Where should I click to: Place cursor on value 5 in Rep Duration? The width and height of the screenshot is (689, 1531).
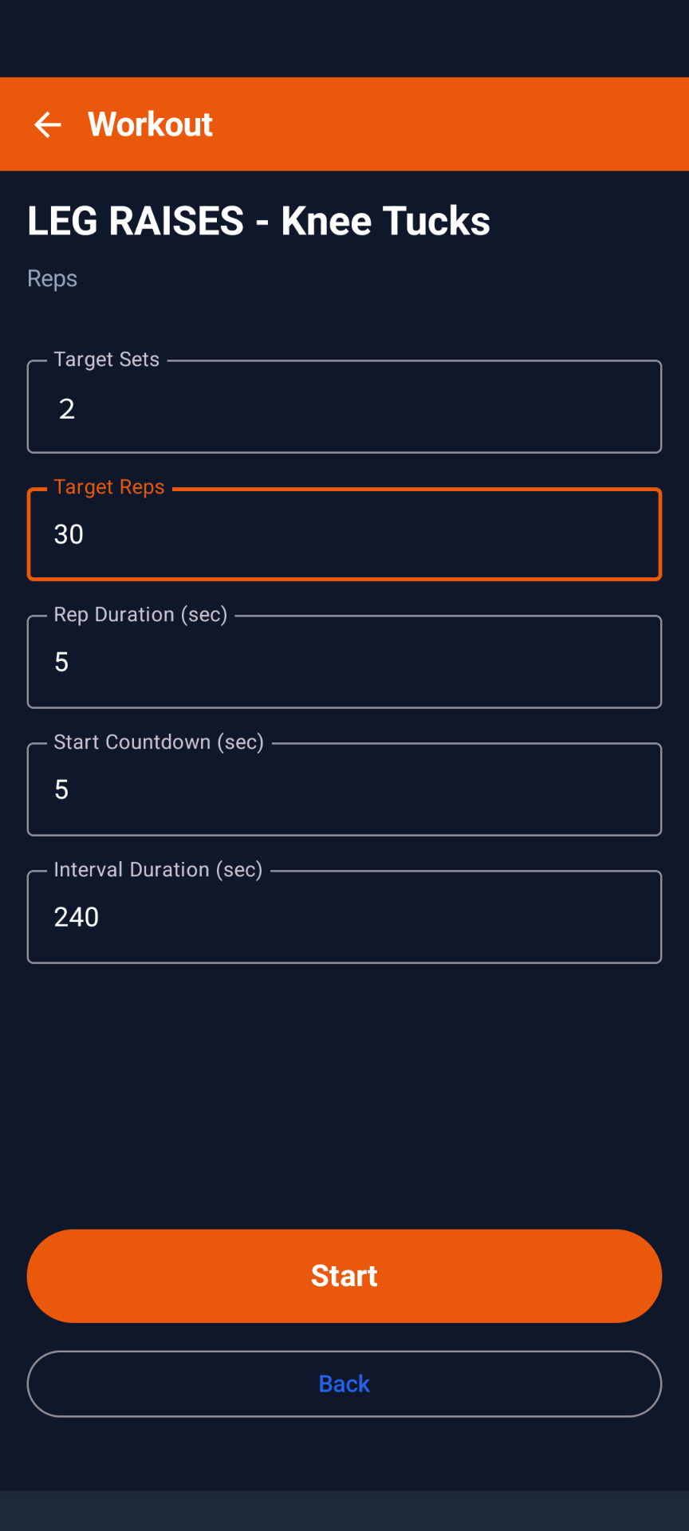coord(61,662)
